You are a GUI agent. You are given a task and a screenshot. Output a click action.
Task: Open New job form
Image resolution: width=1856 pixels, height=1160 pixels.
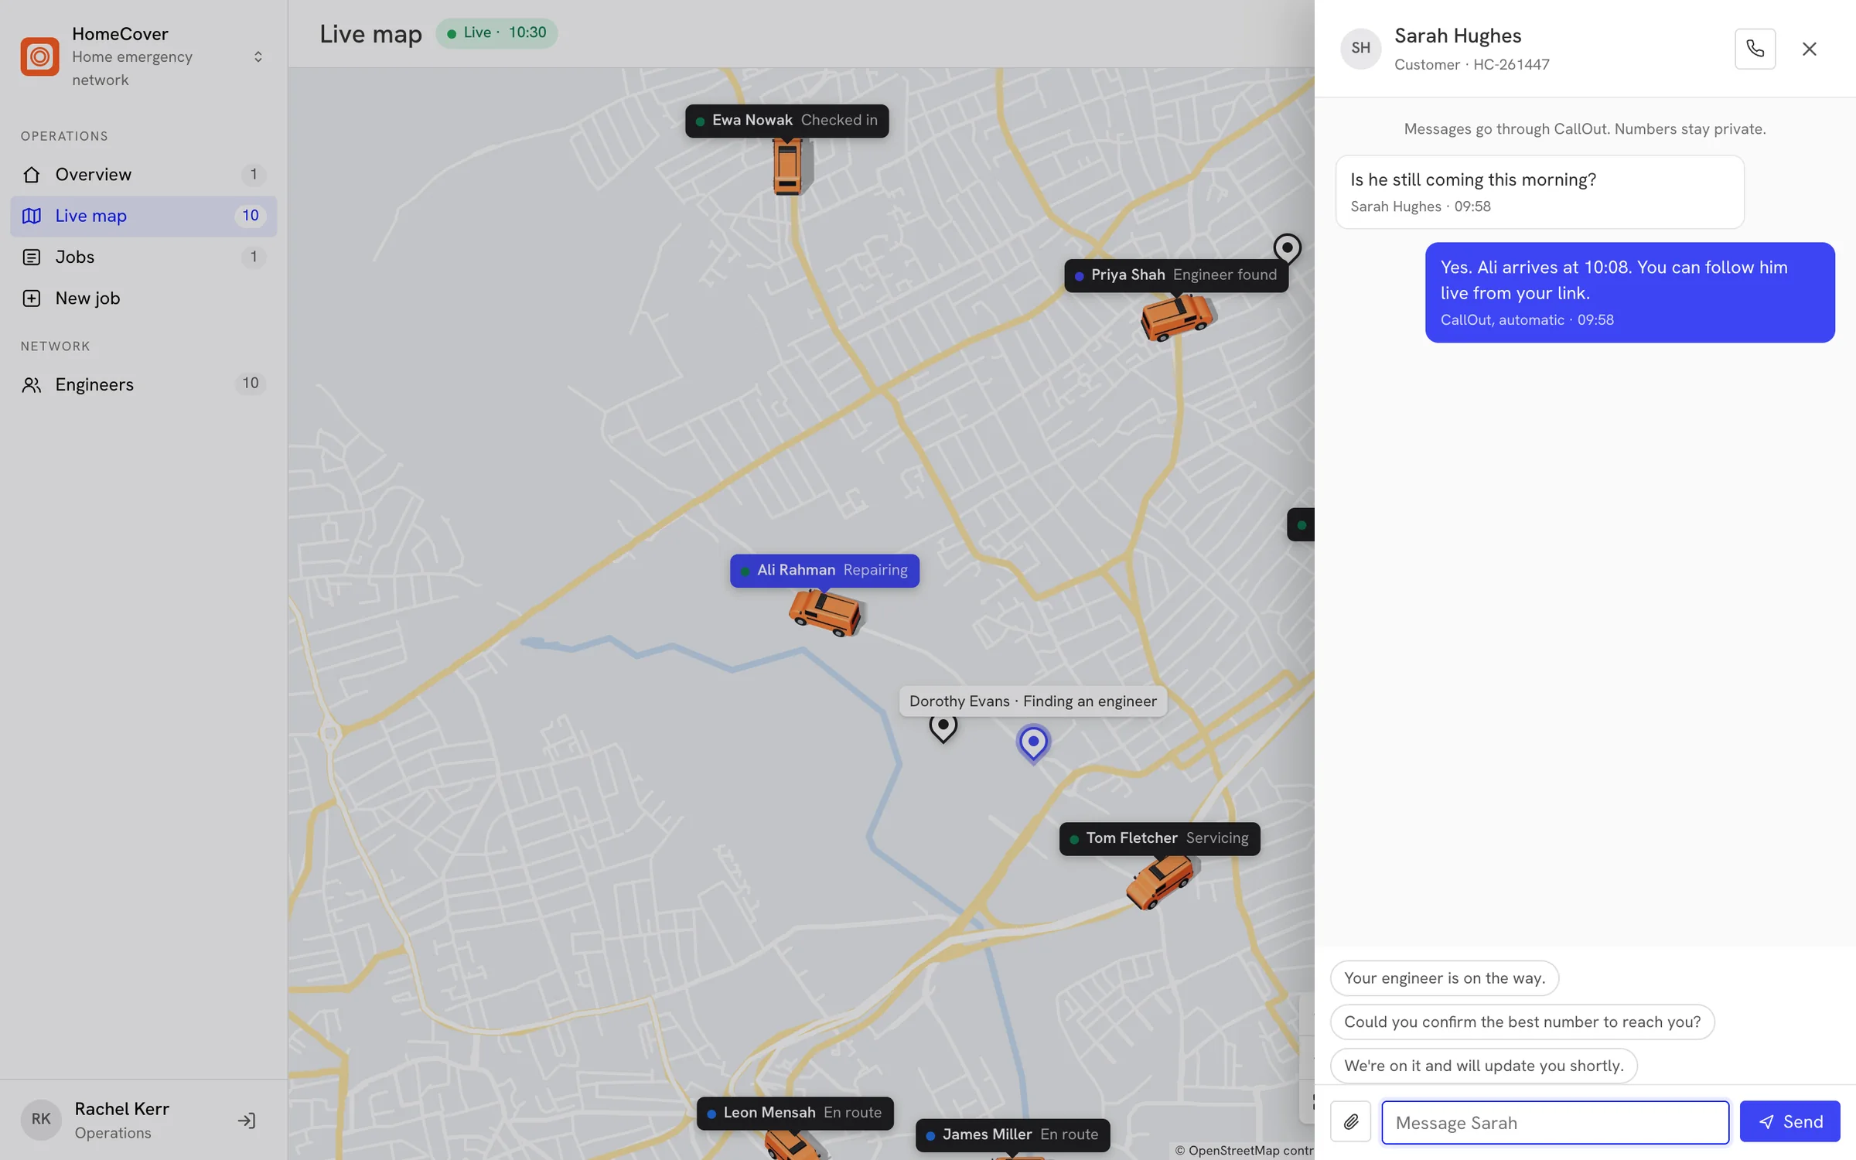(144, 298)
